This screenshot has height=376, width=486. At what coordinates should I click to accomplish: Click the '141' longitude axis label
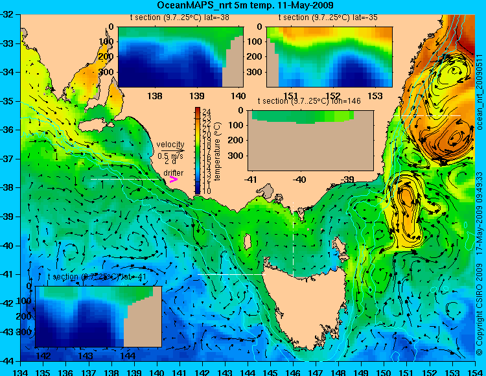[179, 372]
